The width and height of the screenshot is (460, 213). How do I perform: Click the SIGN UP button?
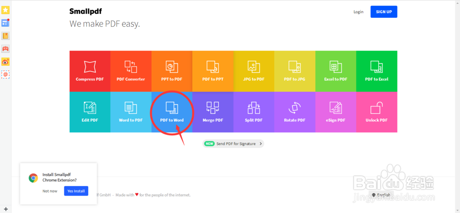[x=384, y=11]
